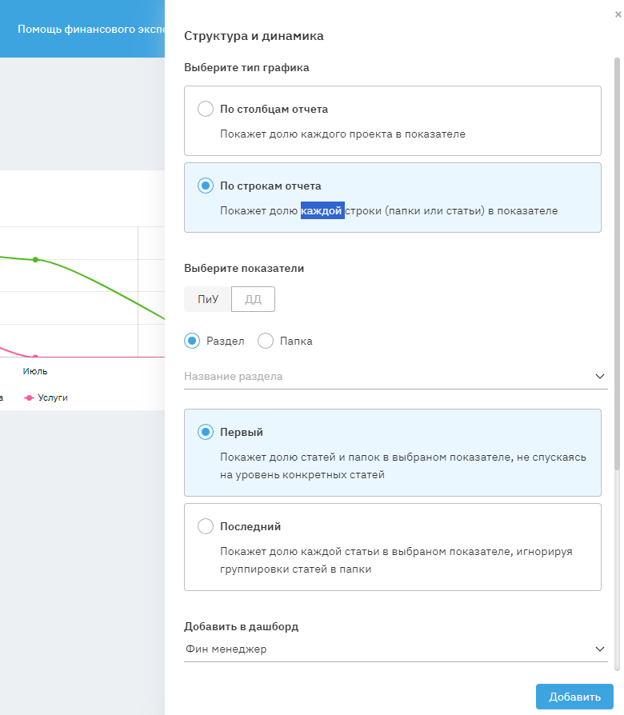Open the Фин менеджер dashboard dropdown
Viewport: 624px width, 715px height.
click(384, 649)
